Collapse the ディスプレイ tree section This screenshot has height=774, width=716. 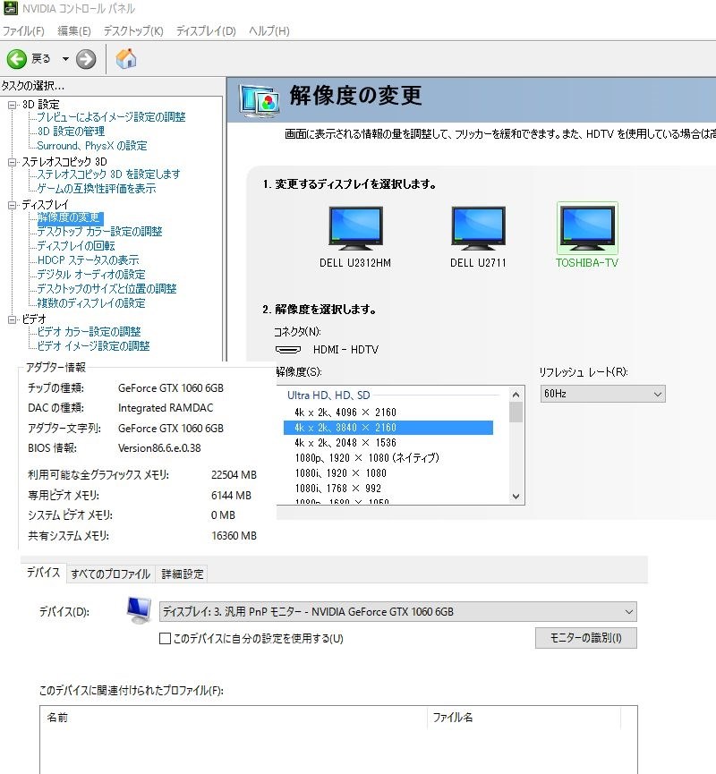click(11, 201)
